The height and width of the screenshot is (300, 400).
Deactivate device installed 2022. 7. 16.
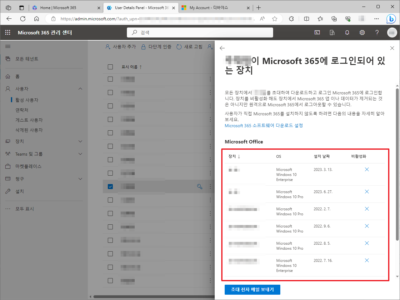pos(367,260)
